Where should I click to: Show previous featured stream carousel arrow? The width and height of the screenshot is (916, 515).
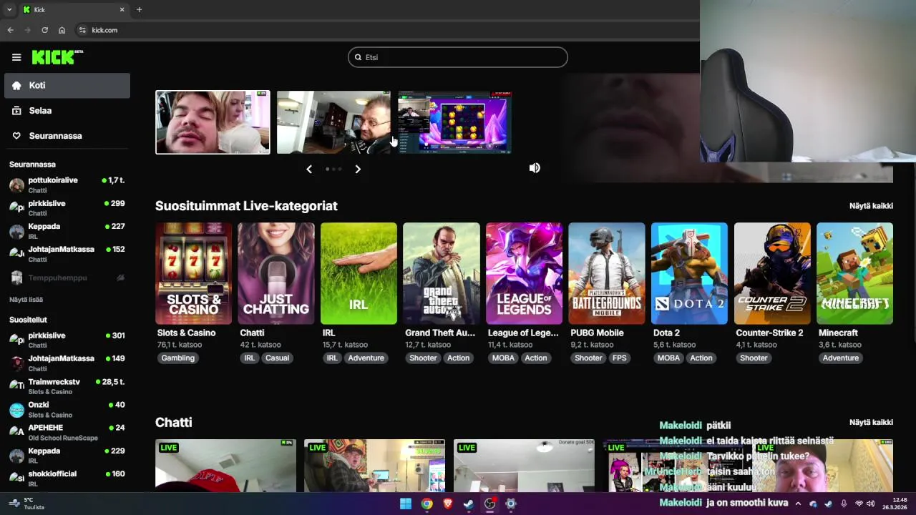click(x=309, y=169)
